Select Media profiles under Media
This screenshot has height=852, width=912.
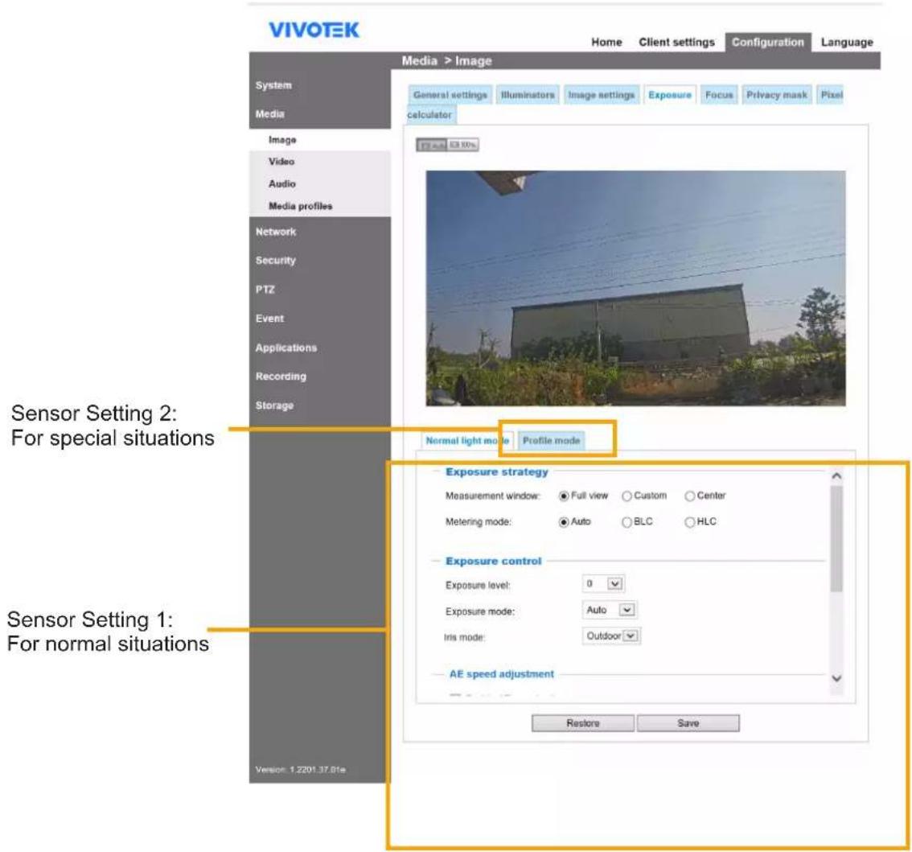point(300,206)
